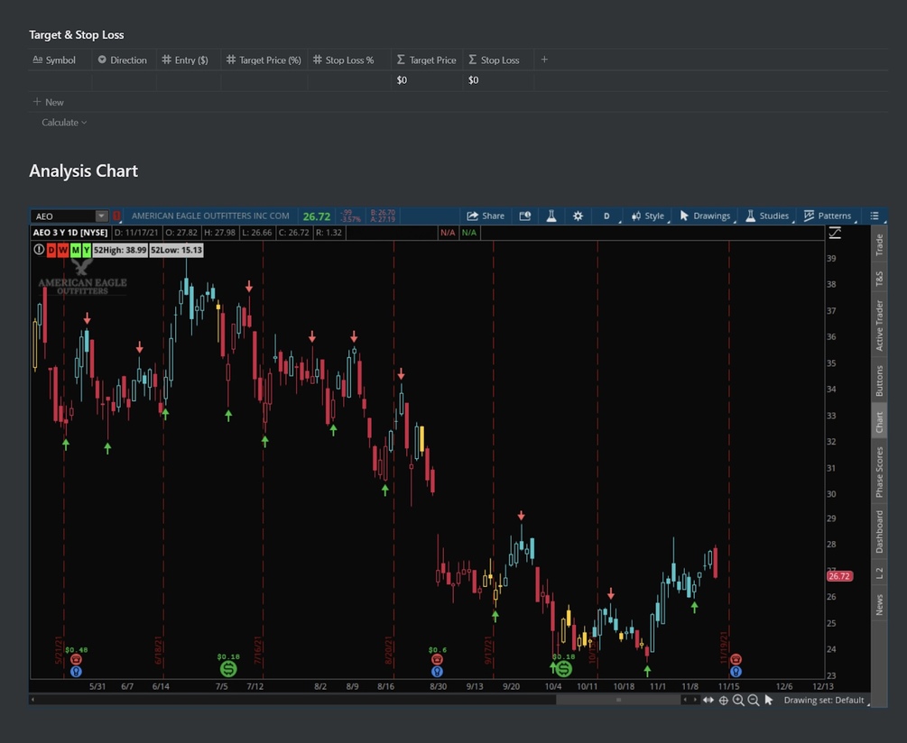Switch to the T&S side tab

pos(879,279)
